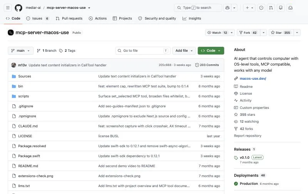Open the create new plus menu
The height and width of the screenshot is (194, 308).
click(249, 8)
